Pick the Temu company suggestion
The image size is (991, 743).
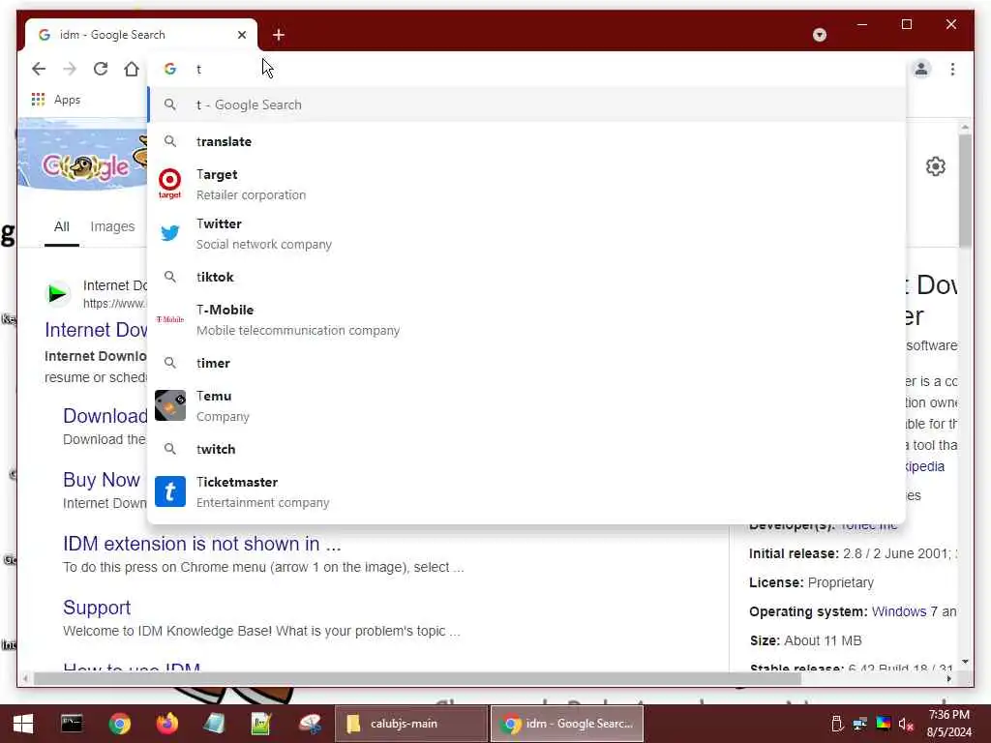[526, 405]
